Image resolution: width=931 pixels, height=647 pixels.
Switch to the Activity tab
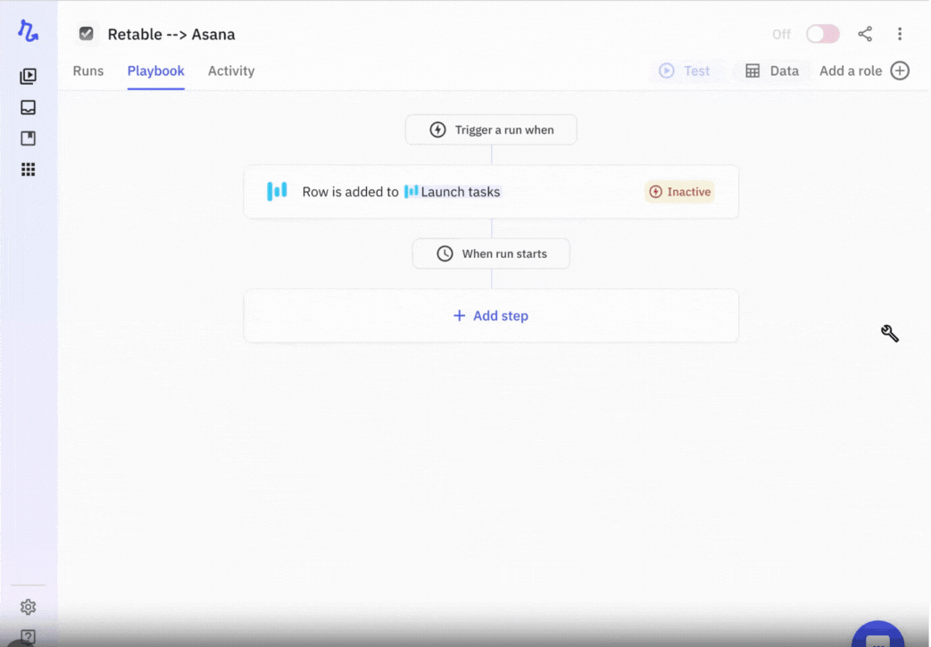(231, 71)
